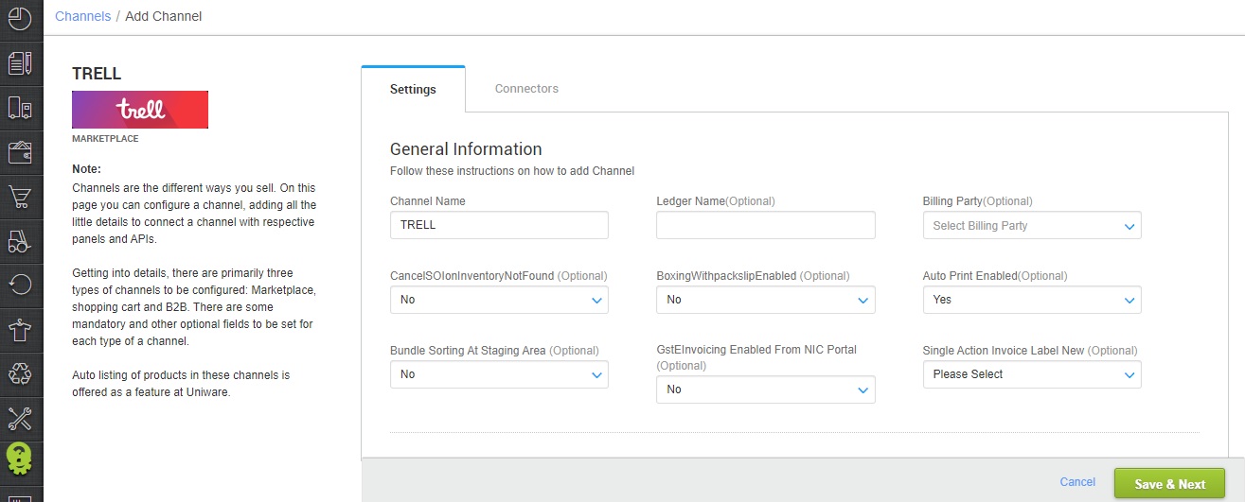Open the Single Action Invoice Label New dropdown
The height and width of the screenshot is (502, 1245).
(1032, 374)
